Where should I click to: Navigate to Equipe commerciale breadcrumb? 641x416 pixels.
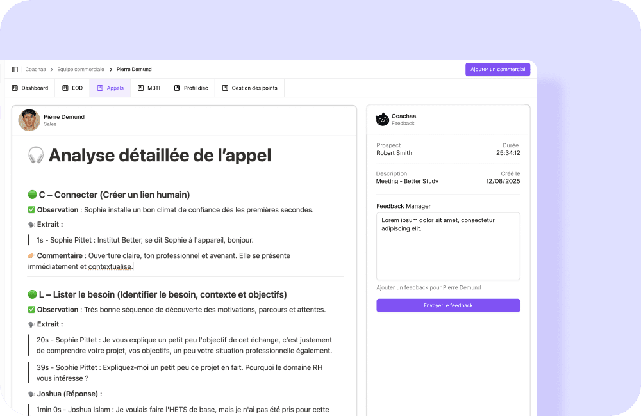click(x=81, y=69)
